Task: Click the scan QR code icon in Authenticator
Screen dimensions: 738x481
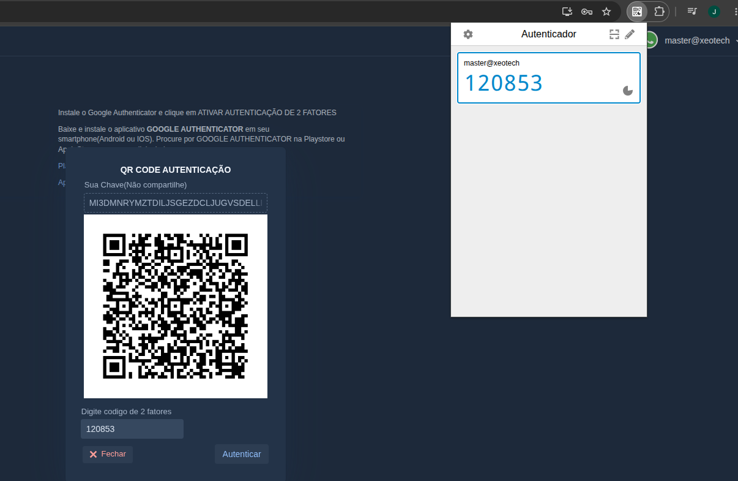Action: click(614, 34)
